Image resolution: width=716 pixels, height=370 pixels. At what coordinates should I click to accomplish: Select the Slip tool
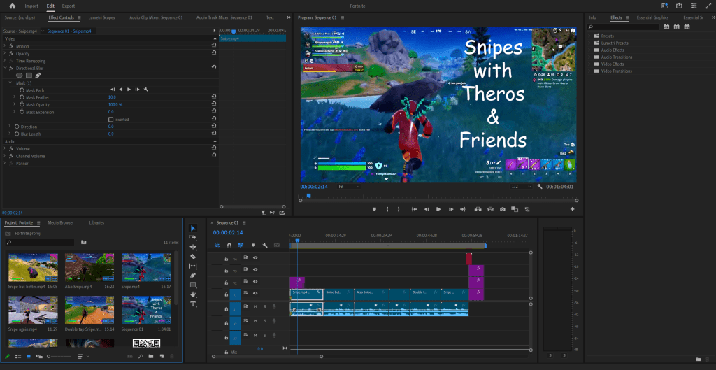pos(193,266)
